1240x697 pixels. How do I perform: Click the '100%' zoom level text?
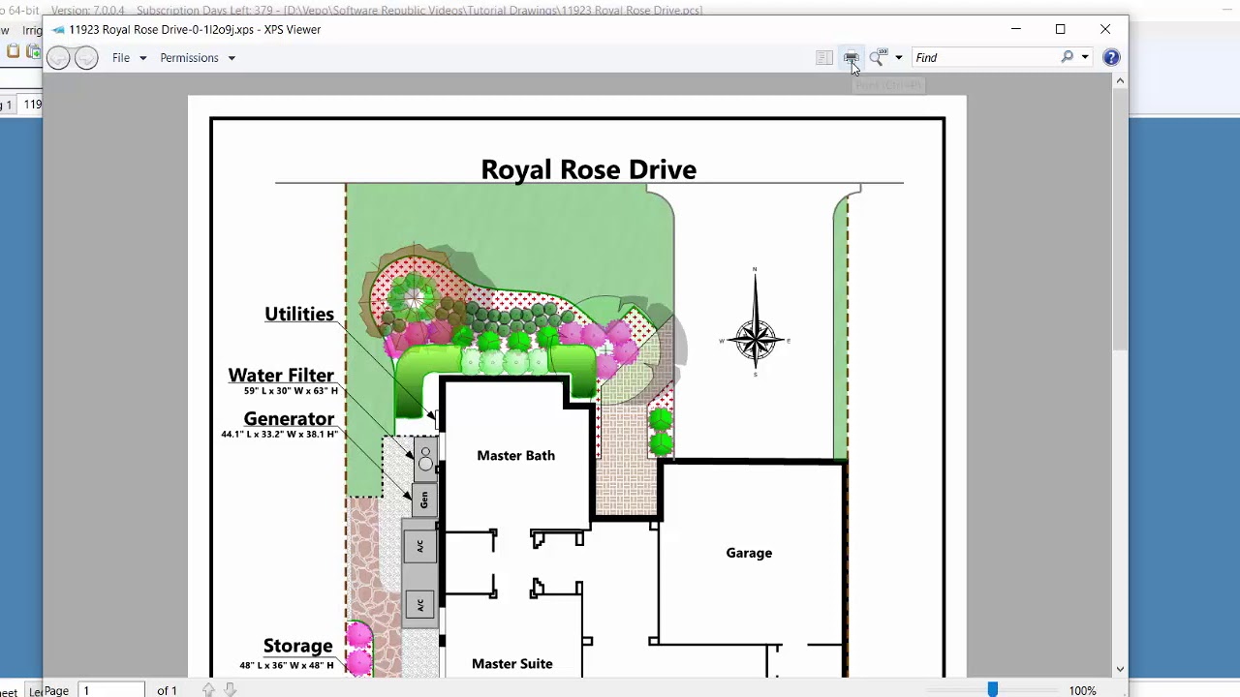tap(1083, 690)
